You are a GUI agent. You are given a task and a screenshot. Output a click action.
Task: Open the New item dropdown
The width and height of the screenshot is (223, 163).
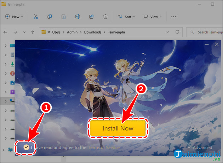tap(13, 17)
